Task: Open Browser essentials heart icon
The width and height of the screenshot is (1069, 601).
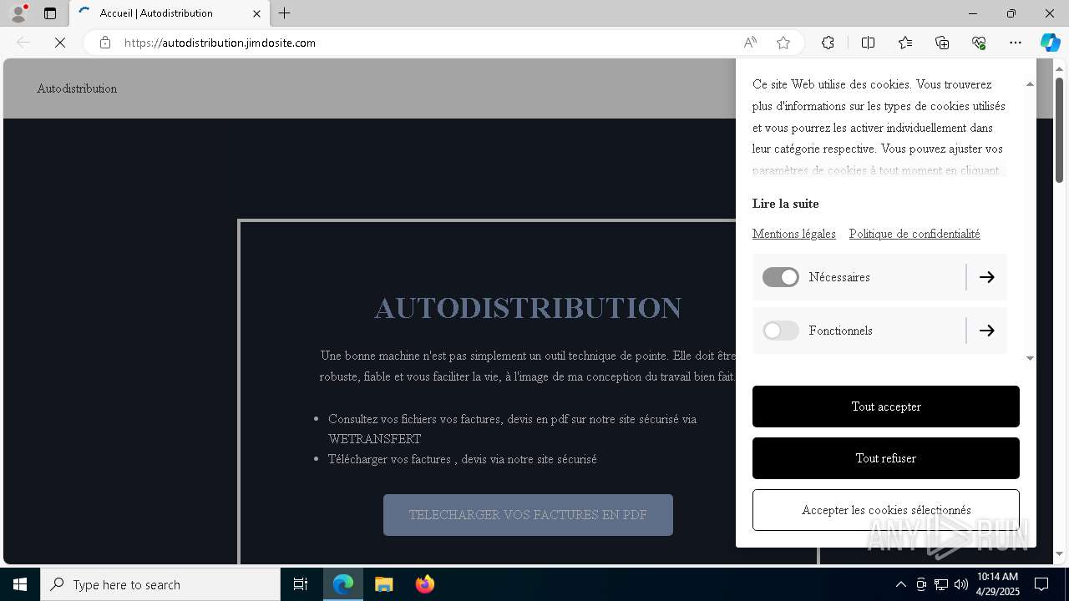Action: pos(979,43)
